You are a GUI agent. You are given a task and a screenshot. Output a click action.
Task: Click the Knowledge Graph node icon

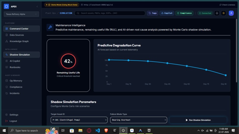(7, 41)
